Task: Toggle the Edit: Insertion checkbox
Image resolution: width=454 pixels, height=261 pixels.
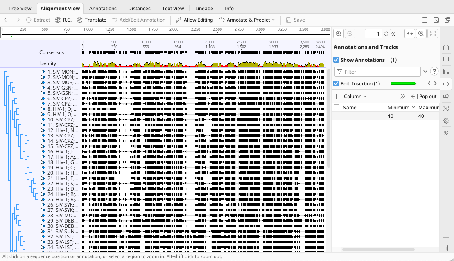Action: coord(337,83)
